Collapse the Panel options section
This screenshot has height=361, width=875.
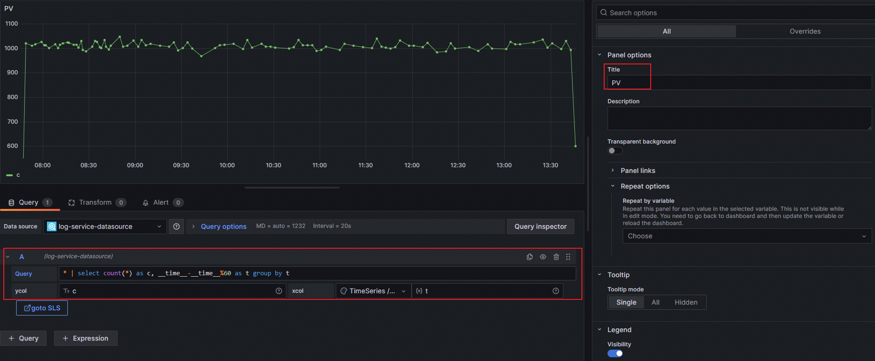[599, 55]
